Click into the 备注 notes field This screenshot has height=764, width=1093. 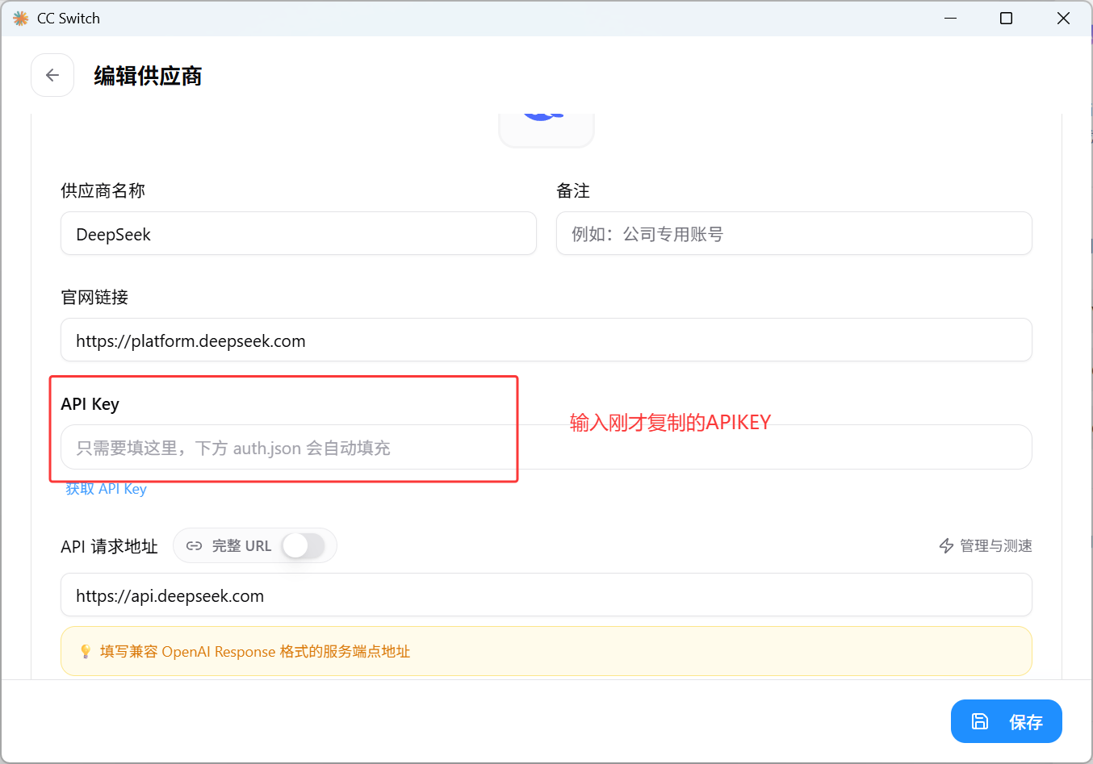pyautogui.click(x=794, y=234)
